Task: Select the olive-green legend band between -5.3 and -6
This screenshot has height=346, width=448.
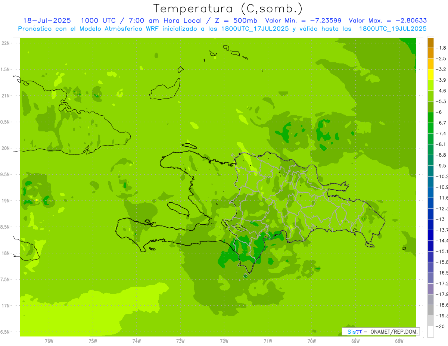Action: click(430, 107)
